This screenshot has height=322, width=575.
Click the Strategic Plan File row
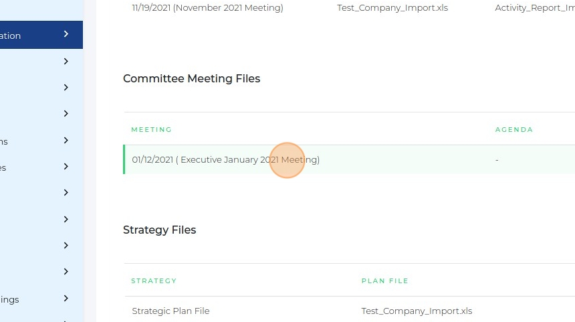170,311
